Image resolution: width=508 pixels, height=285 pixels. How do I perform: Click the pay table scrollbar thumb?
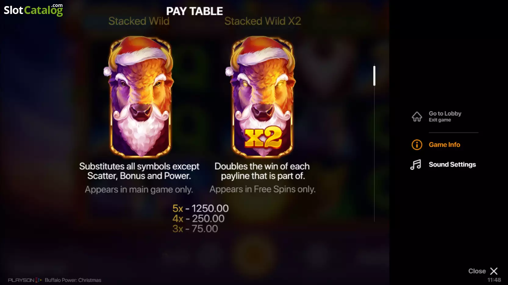coord(374,76)
